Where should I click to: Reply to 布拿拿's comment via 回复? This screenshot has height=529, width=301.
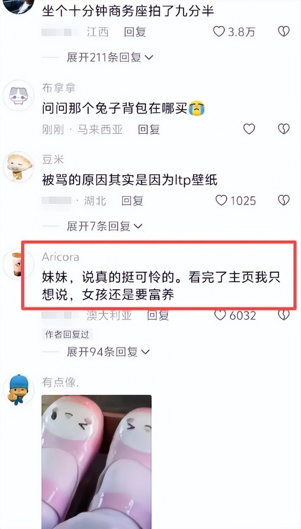(x=149, y=129)
